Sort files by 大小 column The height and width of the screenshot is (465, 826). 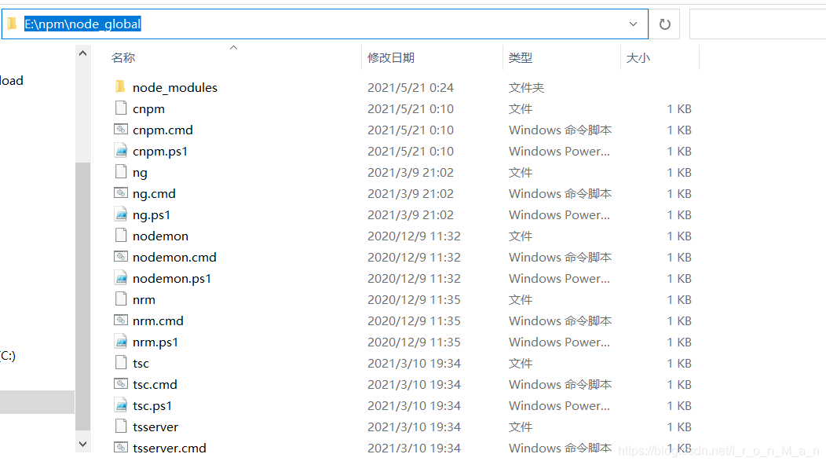pos(638,57)
